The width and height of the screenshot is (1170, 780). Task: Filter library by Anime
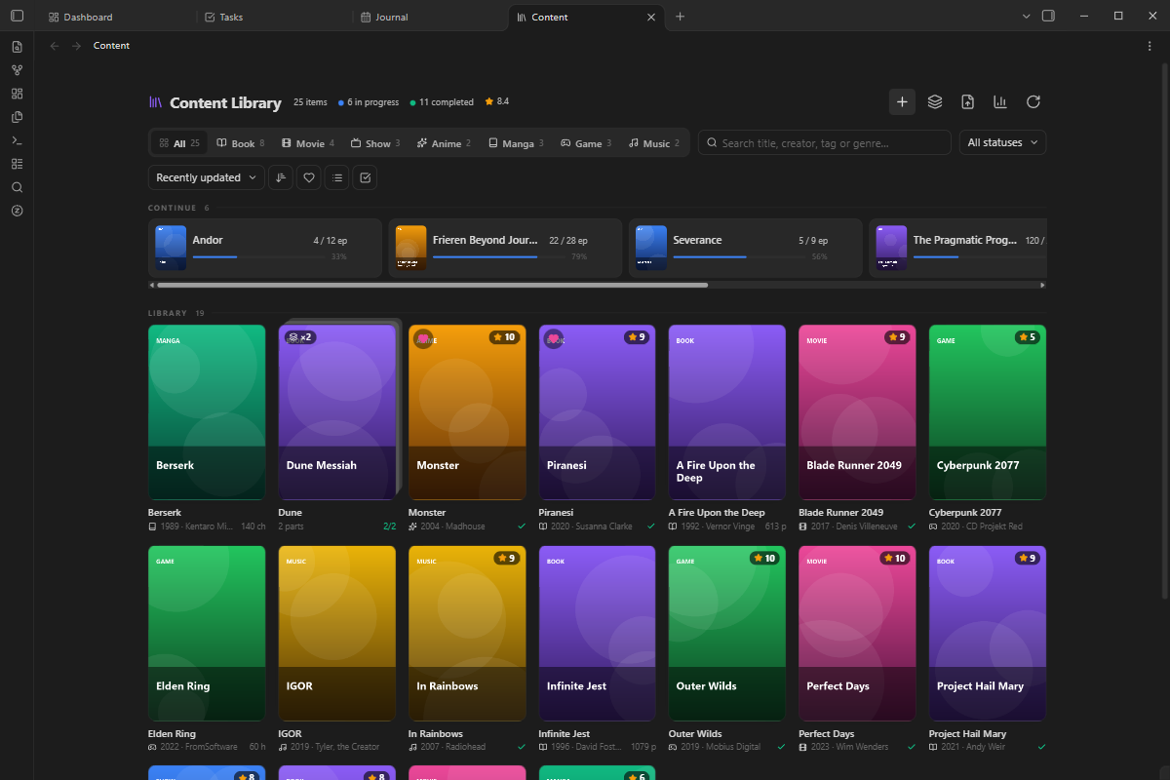point(444,143)
